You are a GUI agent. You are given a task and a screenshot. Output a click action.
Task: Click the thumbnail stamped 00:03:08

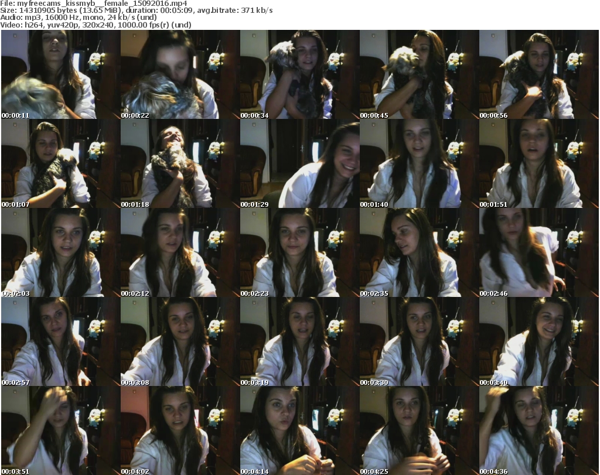[x=180, y=342]
